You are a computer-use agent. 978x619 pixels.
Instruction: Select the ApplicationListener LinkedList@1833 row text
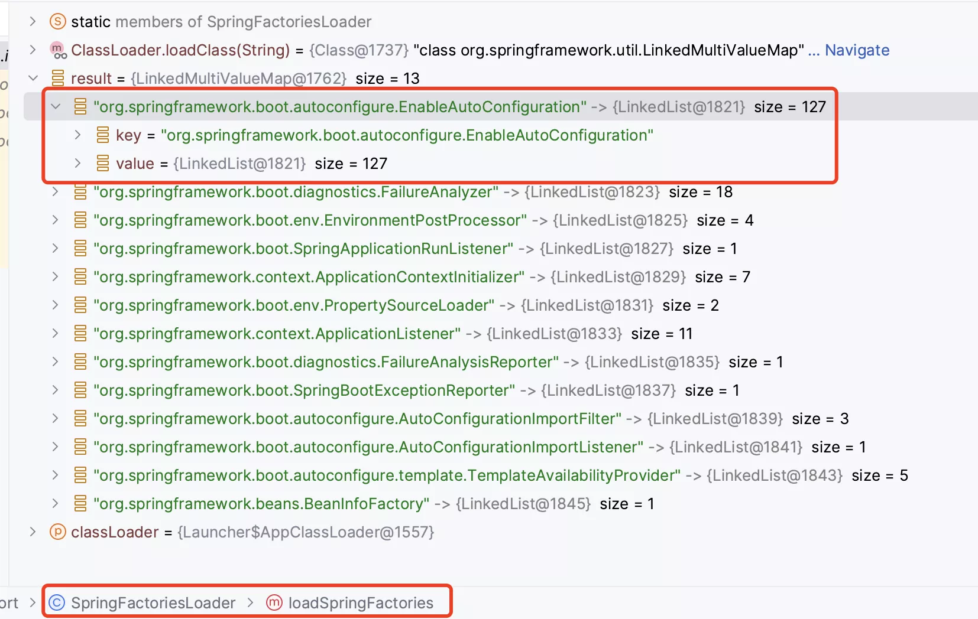pos(393,334)
